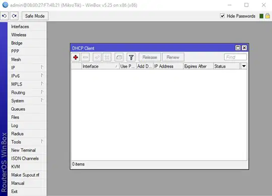Click the Release button
The width and height of the screenshot is (272, 196).
(x=150, y=57)
